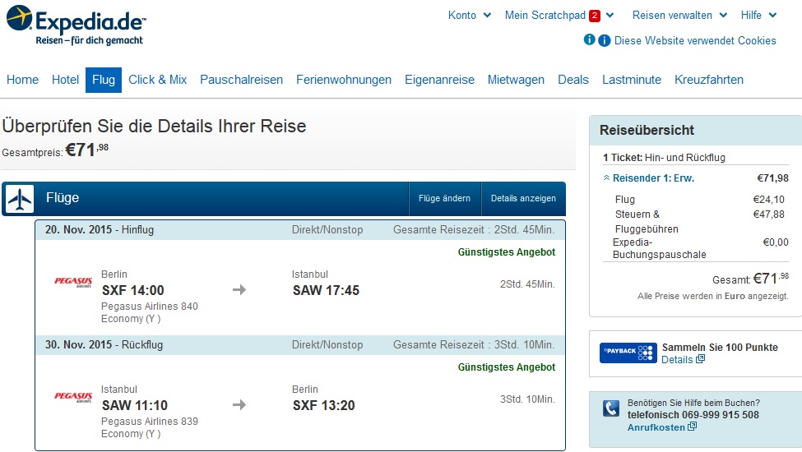Click Günstigstes Angebot label on the Rückflug
Viewport: 802px width, 452px height.
coord(507,367)
